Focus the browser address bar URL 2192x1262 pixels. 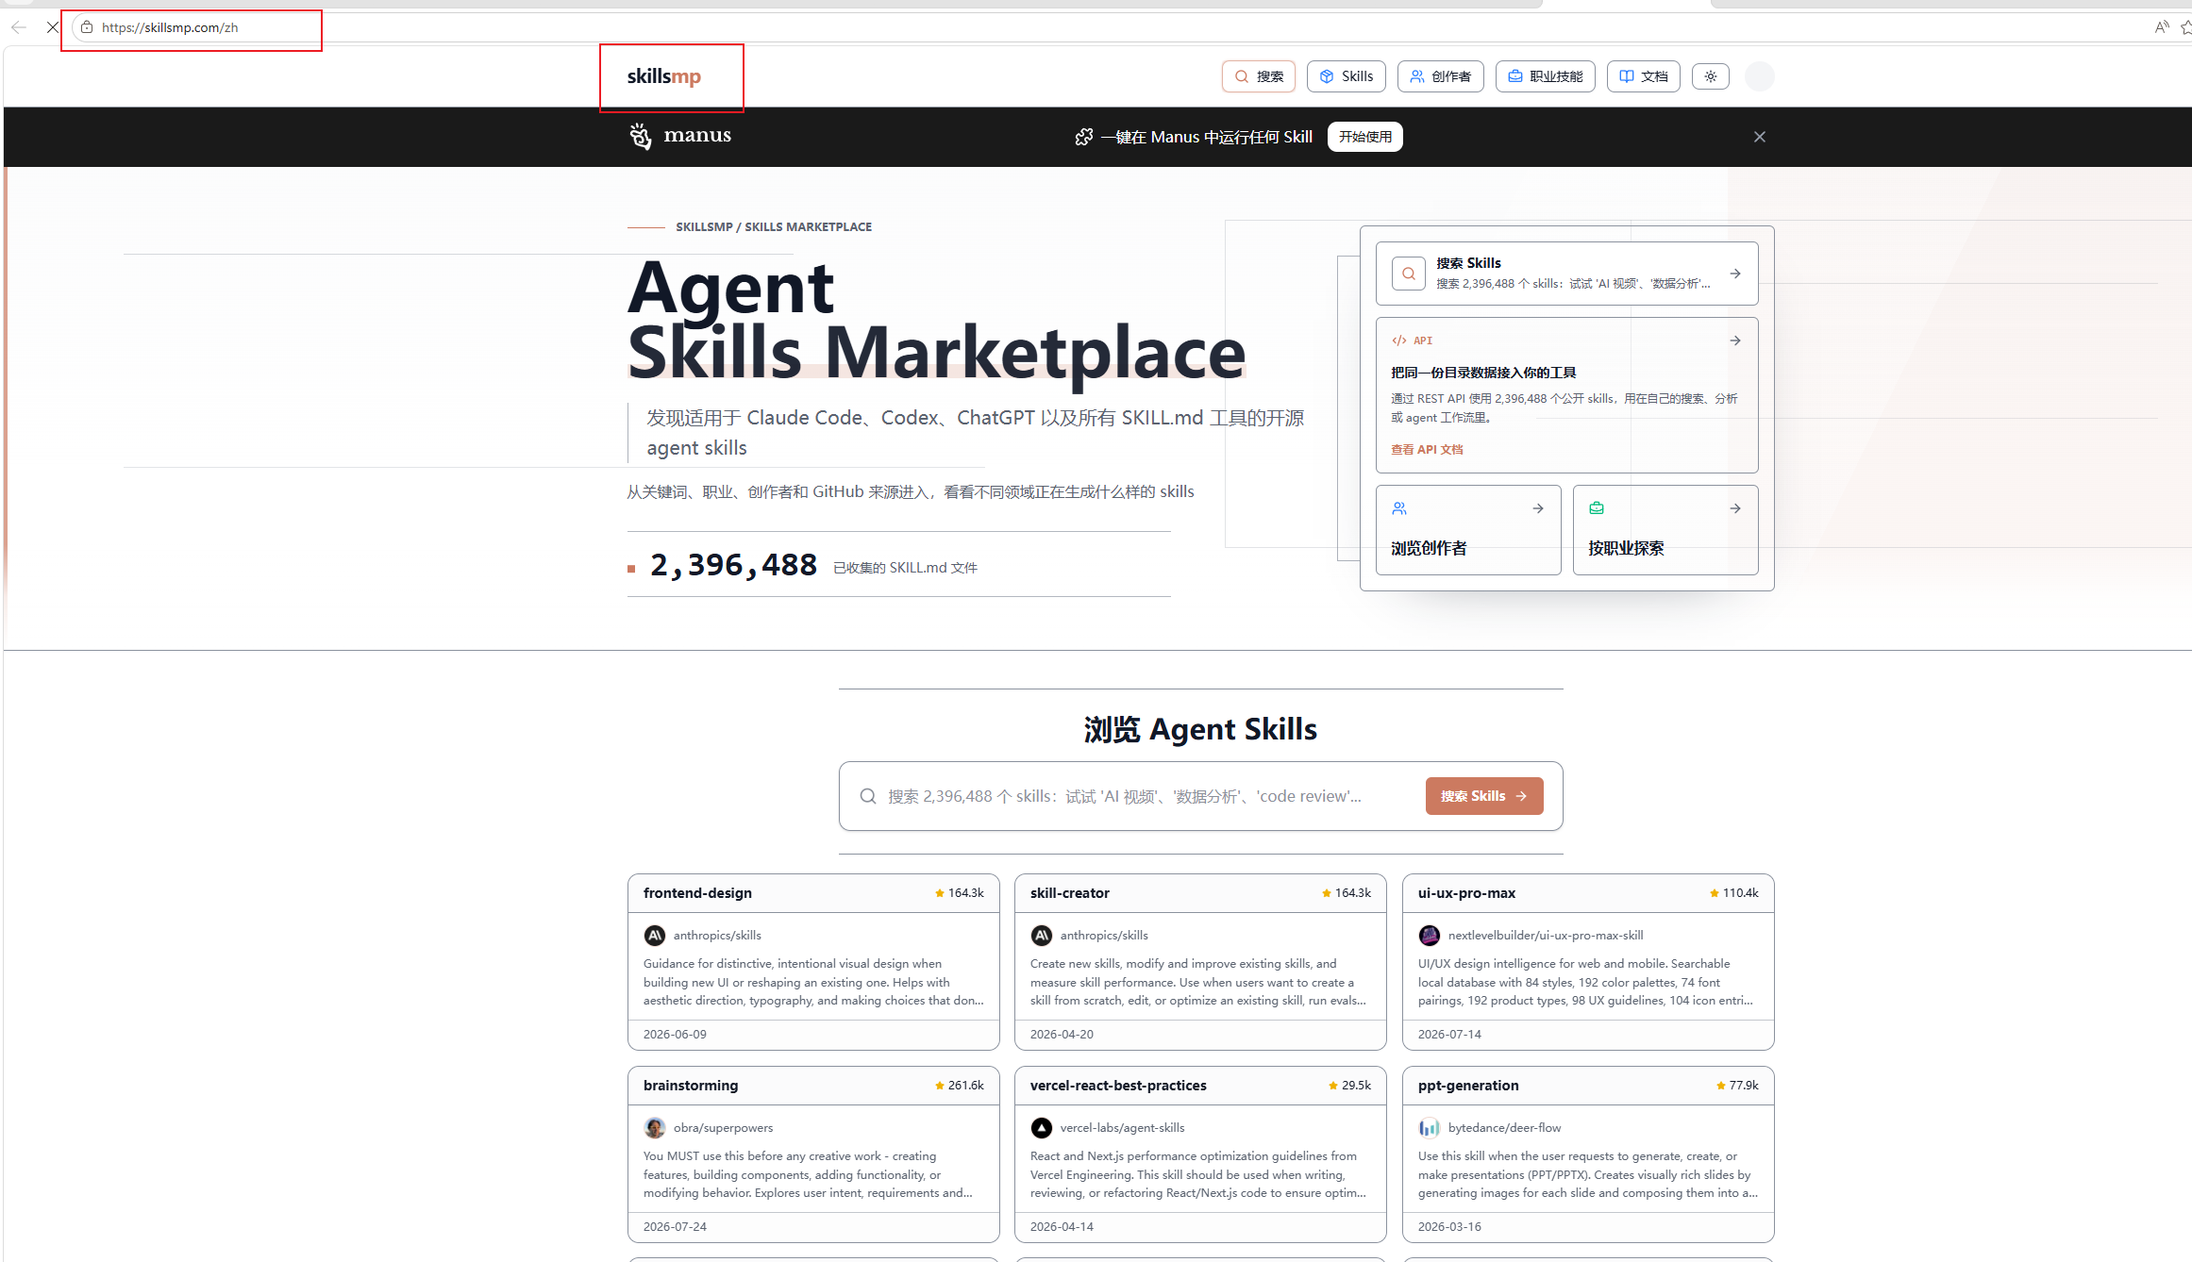tap(170, 27)
